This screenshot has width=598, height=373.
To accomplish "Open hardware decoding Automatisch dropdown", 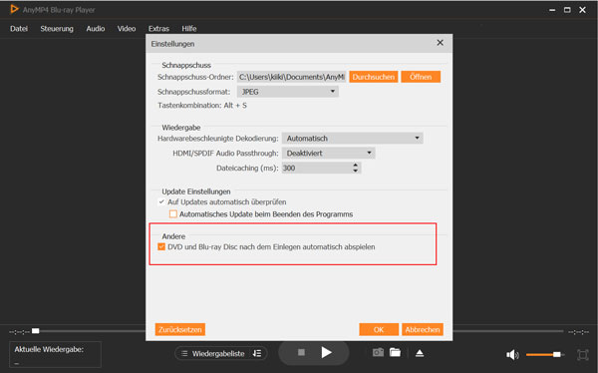I will click(353, 138).
